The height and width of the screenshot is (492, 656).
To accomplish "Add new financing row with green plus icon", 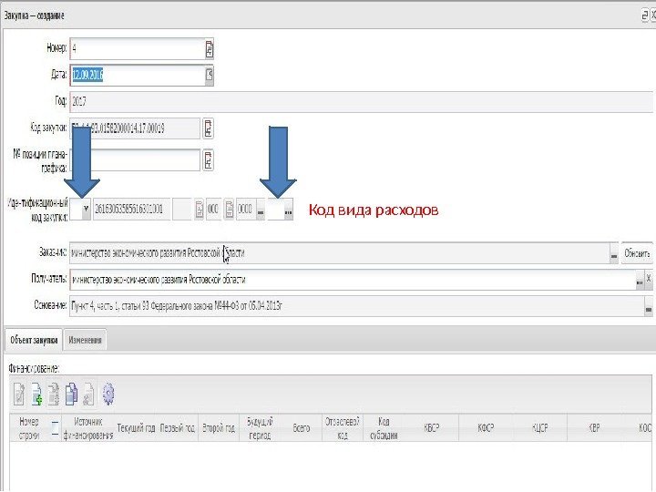I will [x=36, y=395].
